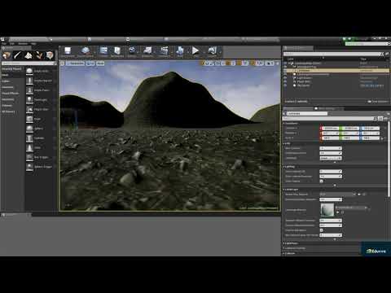Open the View Options dropdown in outliner
391x293 pixels.
coord(378,102)
